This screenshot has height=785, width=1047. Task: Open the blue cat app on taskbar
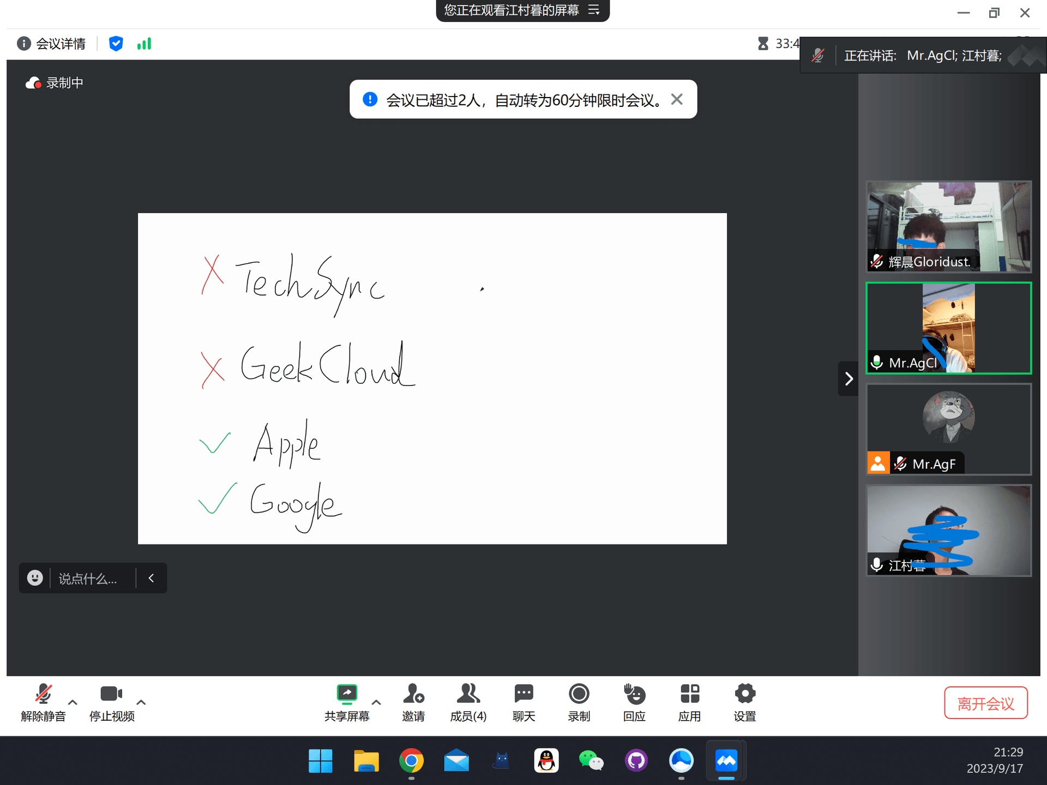(502, 760)
